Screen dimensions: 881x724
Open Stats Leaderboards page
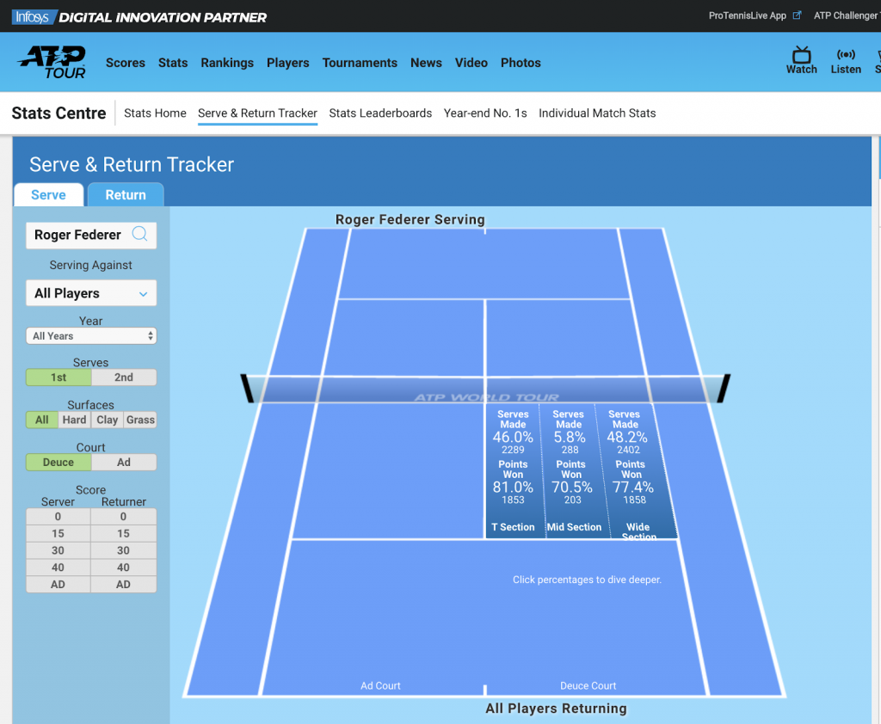pos(380,114)
